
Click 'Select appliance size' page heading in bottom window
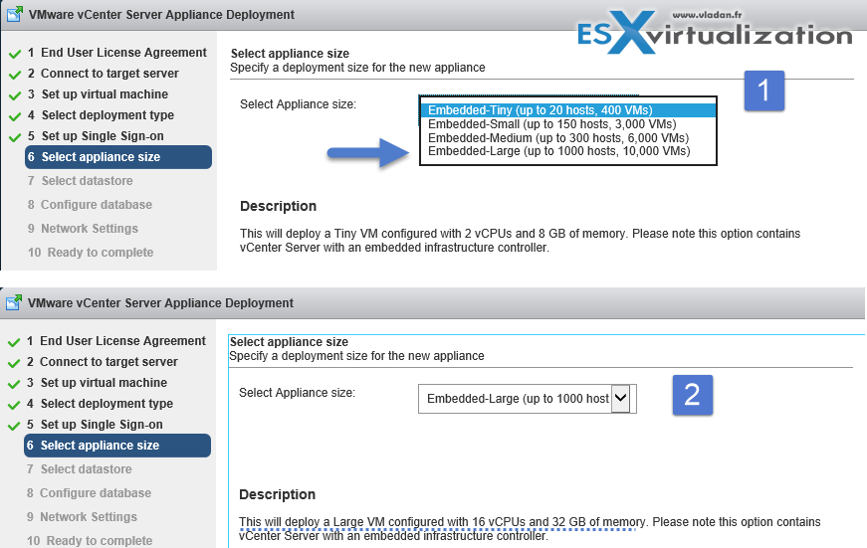[x=289, y=342]
